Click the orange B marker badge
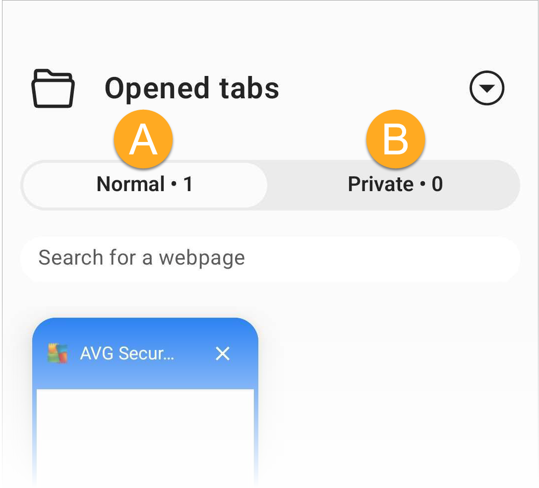 click(x=395, y=139)
